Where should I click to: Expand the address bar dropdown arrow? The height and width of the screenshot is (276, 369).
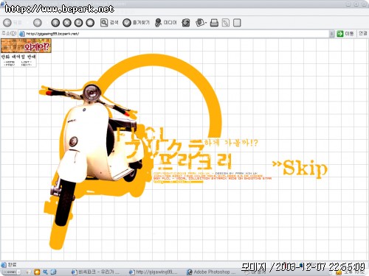(x=331, y=34)
